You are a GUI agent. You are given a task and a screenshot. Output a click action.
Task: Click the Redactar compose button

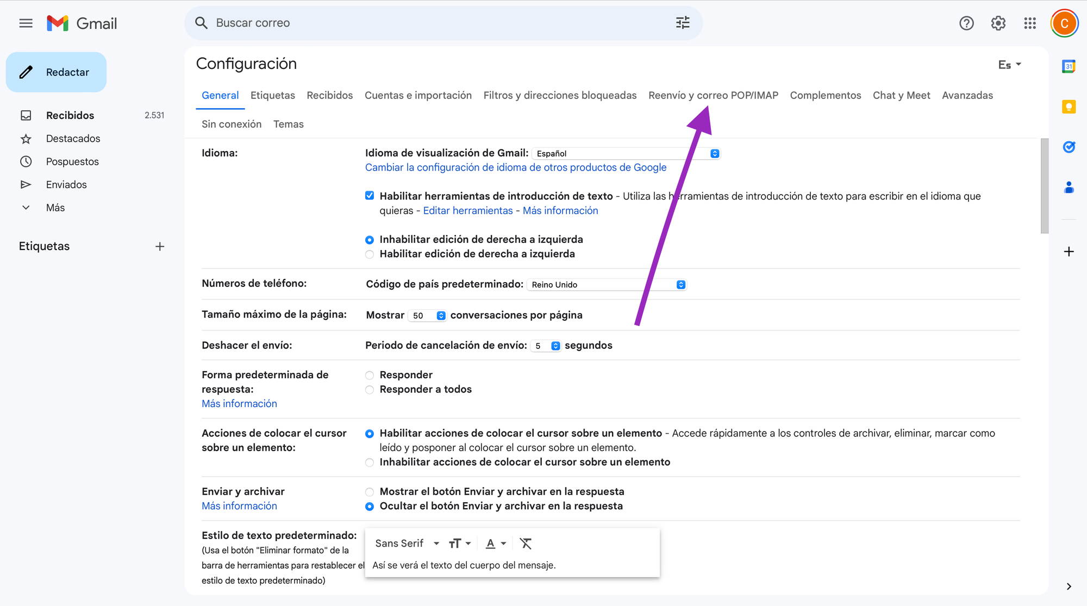point(57,72)
